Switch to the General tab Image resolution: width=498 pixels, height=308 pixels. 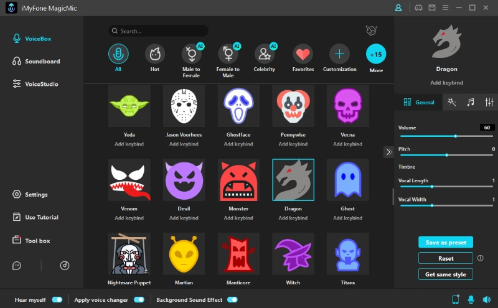pos(418,102)
